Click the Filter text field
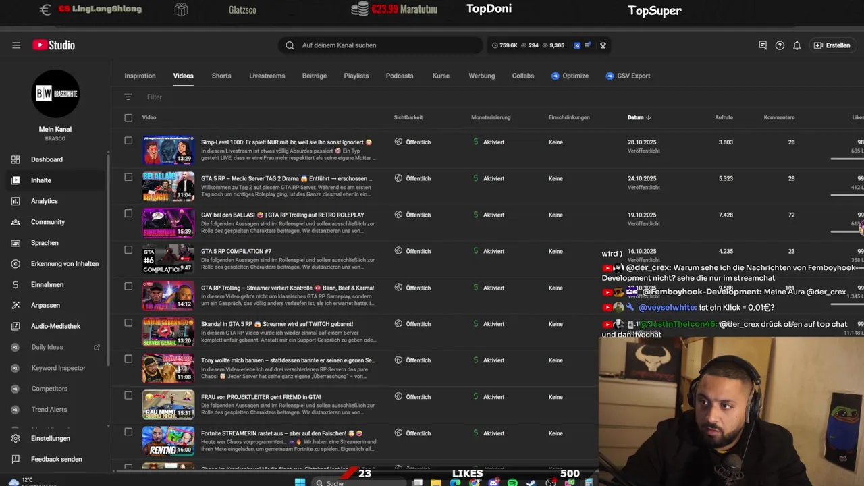Viewport: 864px width, 486px height. pos(155,97)
